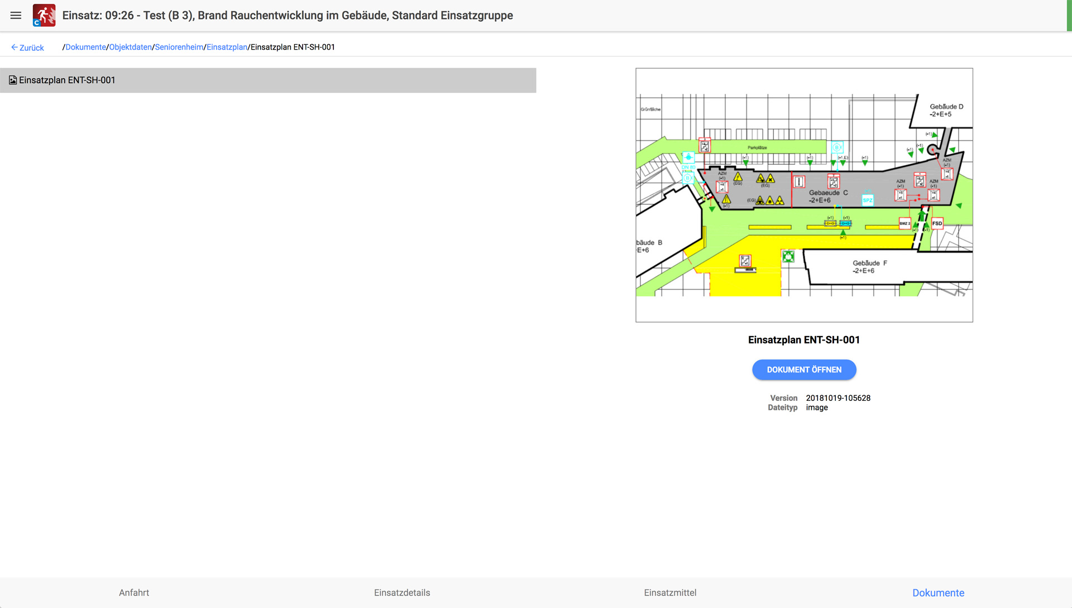
Task: Click current breadcrumb Einsatzplan ENT-SH-001
Action: click(293, 47)
